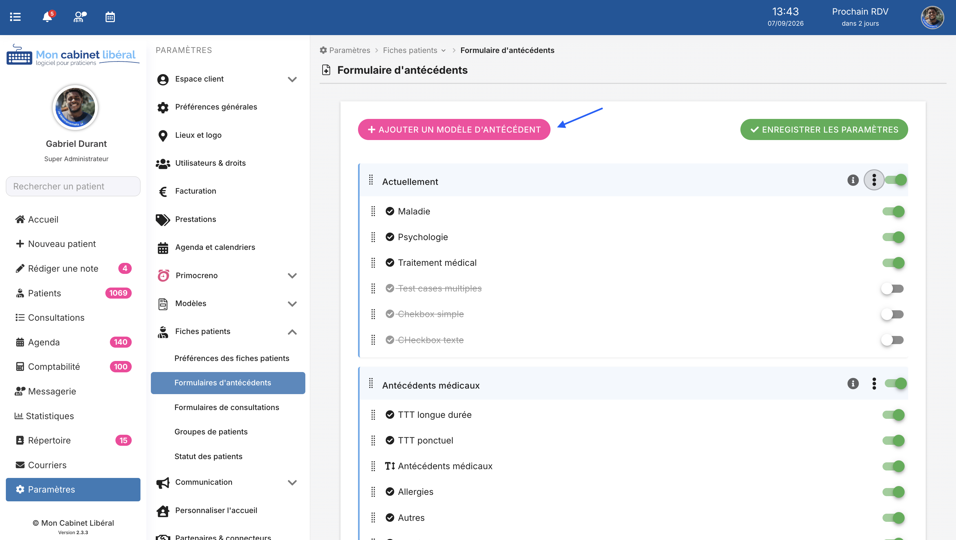Click drag handle beside Psychologie

(x=373, y=237)
